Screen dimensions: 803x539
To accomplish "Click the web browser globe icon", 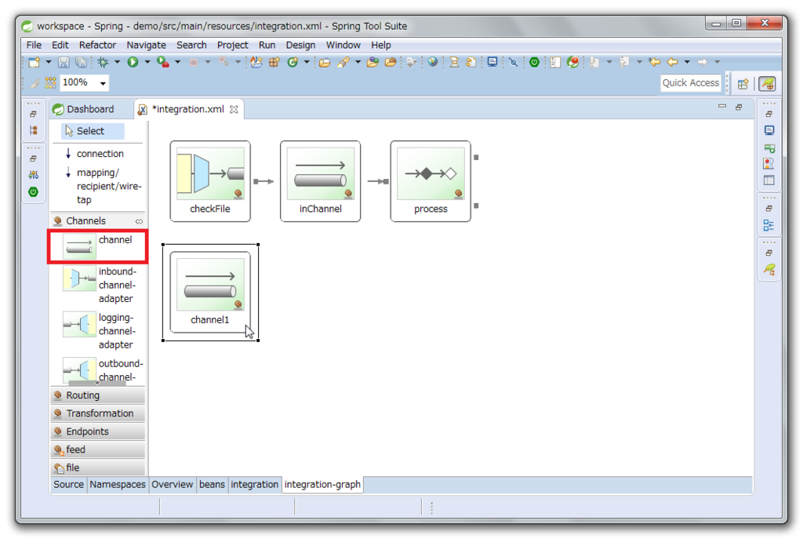I will [x=433, y=63].
